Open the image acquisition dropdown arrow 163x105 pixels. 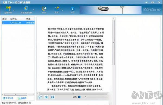tap(14, 10)
